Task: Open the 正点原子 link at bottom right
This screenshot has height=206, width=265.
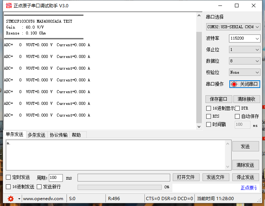Action: [248, 188]
